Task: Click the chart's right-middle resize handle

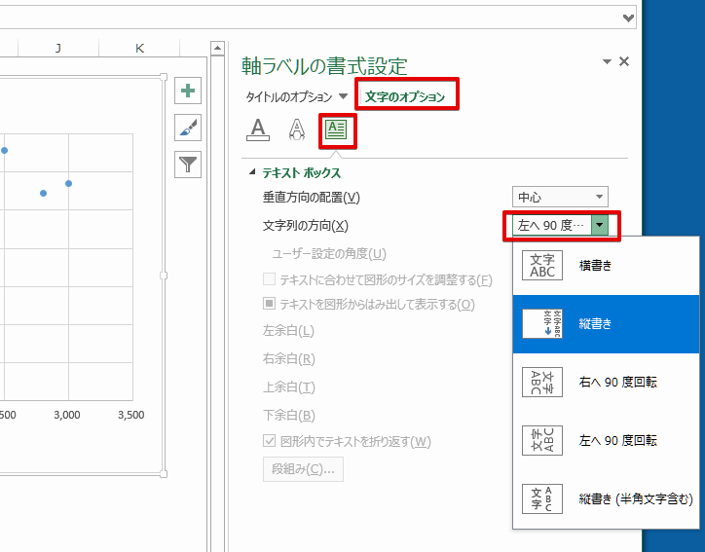Action: (x=164, y=276)
